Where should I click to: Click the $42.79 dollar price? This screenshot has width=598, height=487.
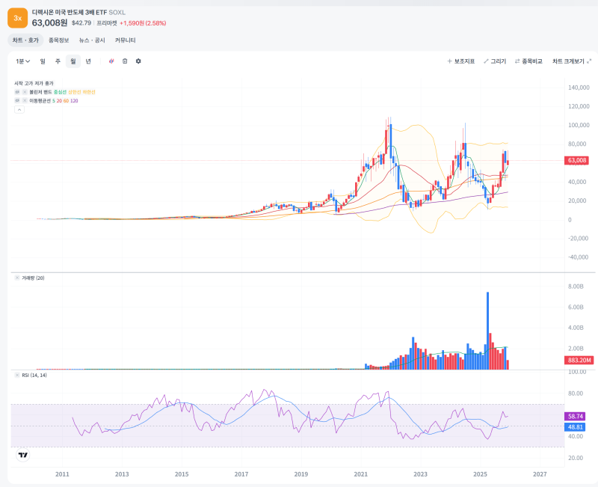coord(81,23)
